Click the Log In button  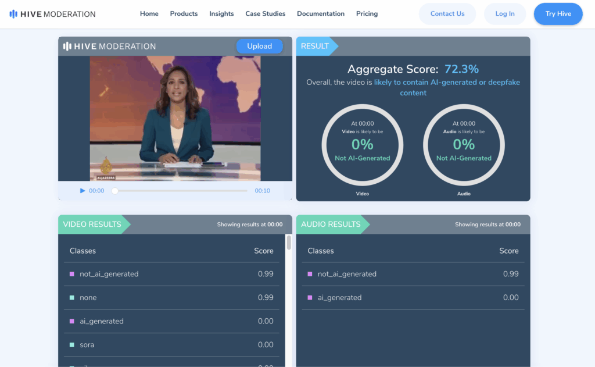(x=504, y=14)
